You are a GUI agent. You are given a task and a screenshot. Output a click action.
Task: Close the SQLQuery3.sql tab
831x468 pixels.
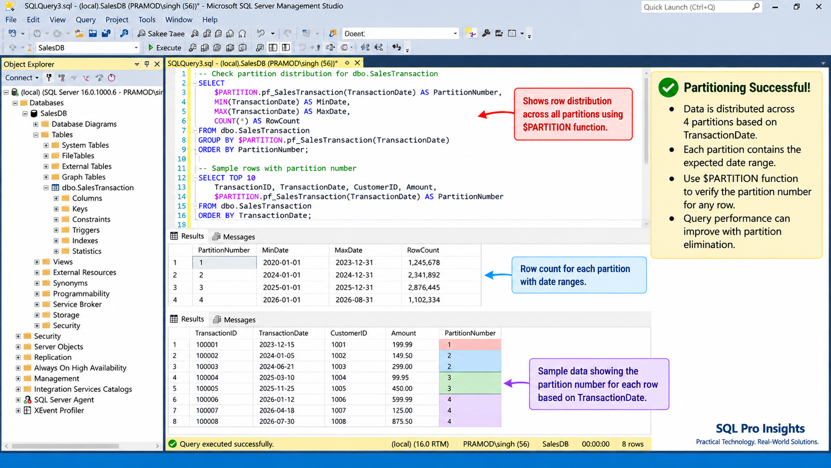tap(357, 63)
